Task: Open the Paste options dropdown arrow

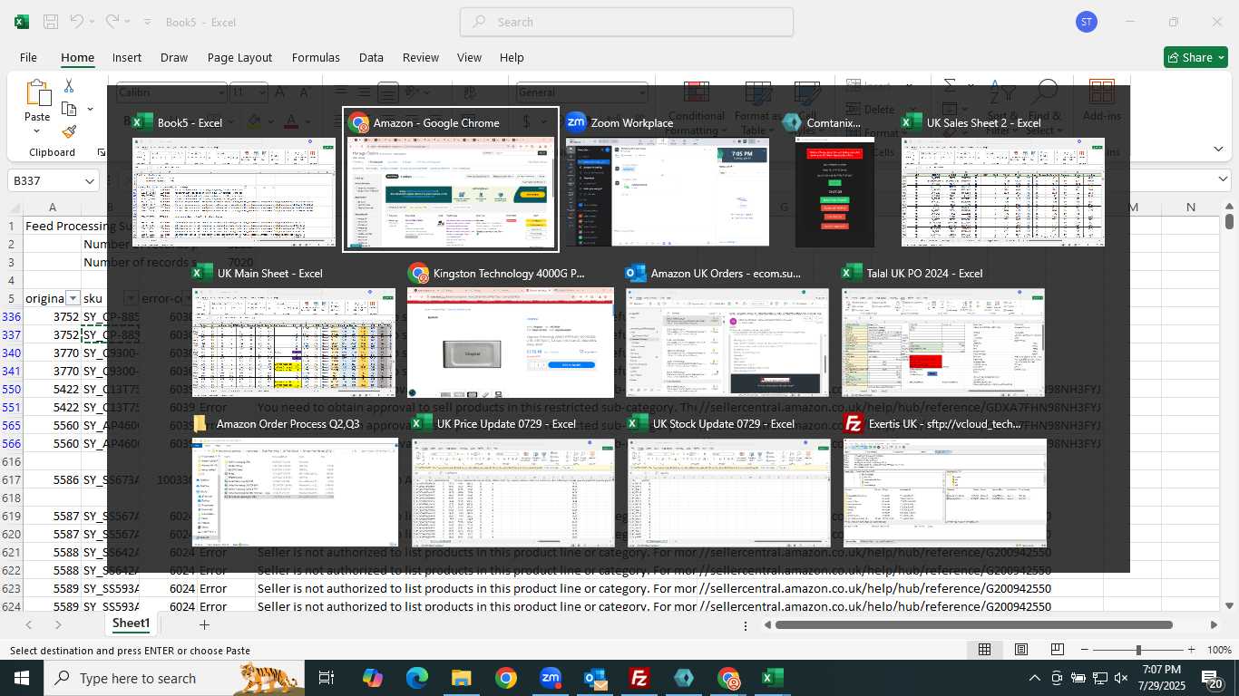Action: pyautogui.click(x=37, y=131)
